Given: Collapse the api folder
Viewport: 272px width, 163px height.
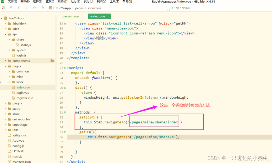Looking at the screenshot, I should [5, 34].
